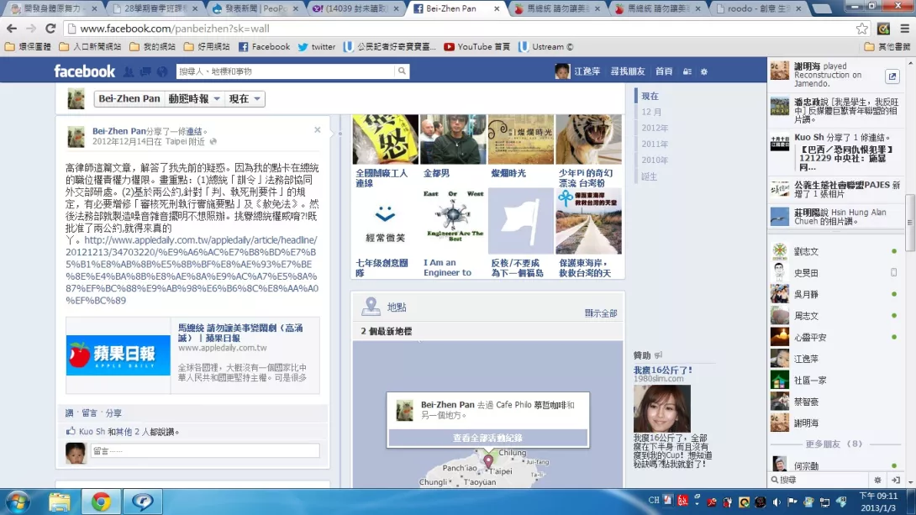
Task: Open the 金郁男 page thumbnail
Action: point(453,139)
